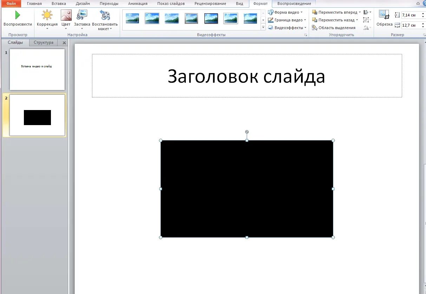Open the Коррекция sun icon menu
Viewport: 426px width, 294px height.
point(47,15)
